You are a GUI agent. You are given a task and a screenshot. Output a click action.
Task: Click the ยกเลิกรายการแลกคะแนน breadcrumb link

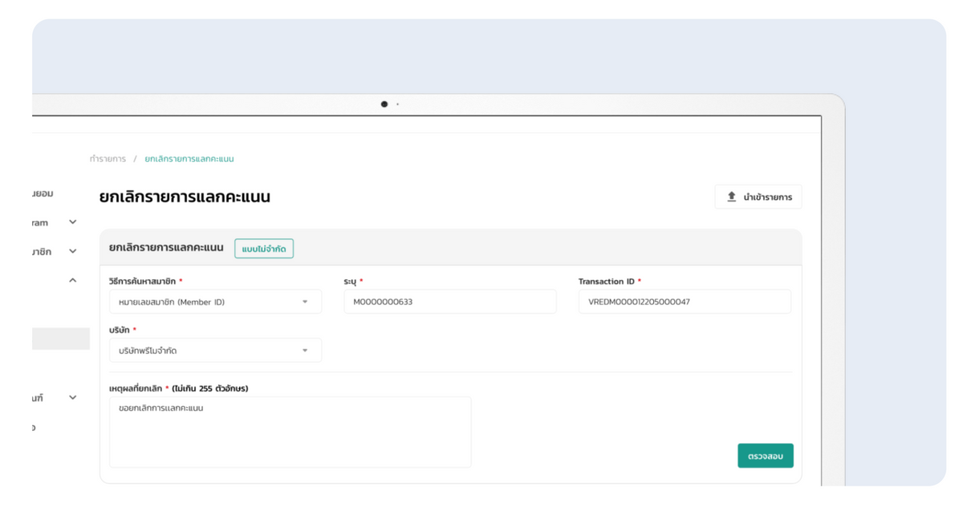click(189, 159)
